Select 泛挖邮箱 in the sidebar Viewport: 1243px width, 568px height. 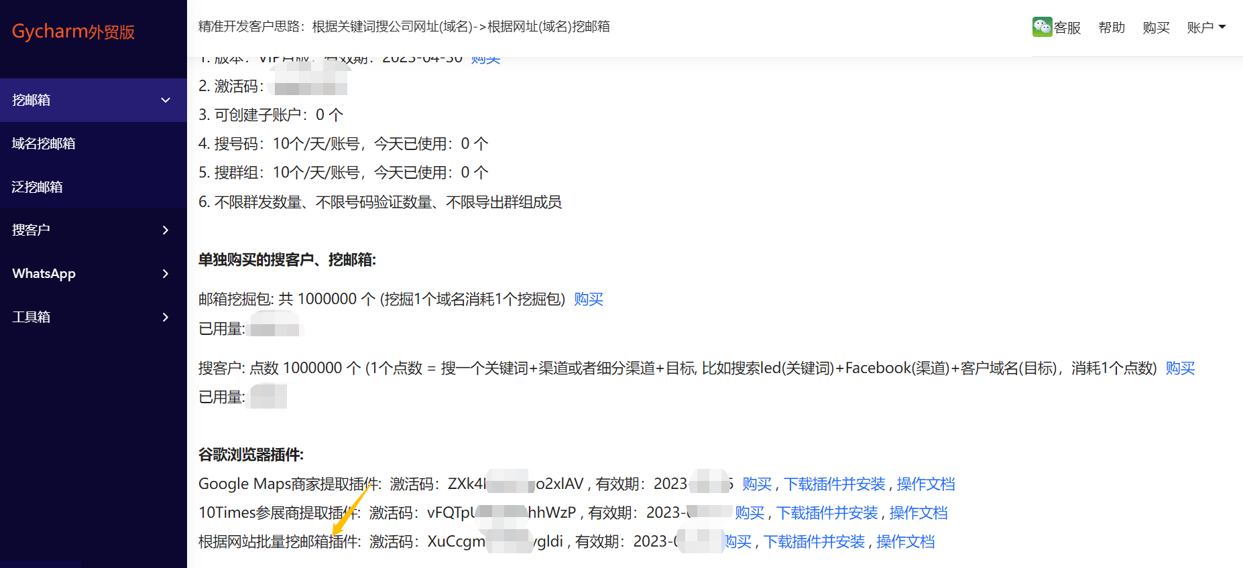(x=38, y=187)
